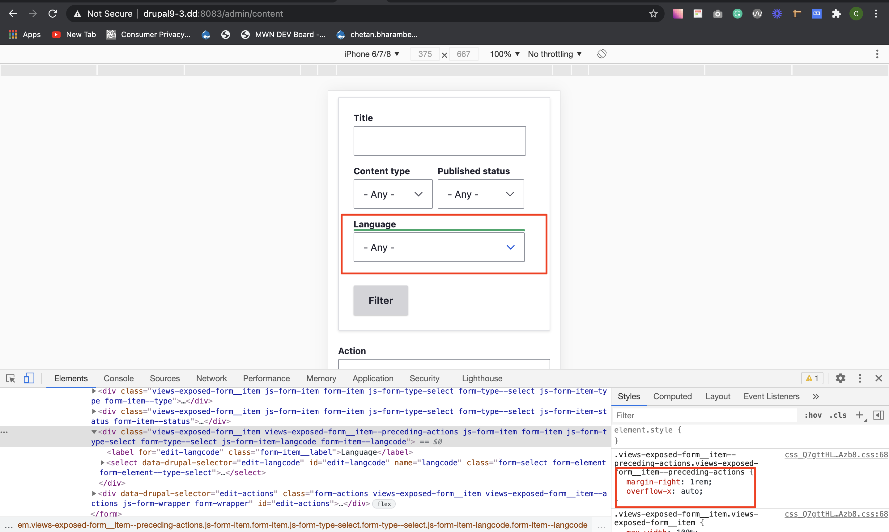This screenshot has height=532, width=889.
Task: Open the DevTools customize three-dot menu
Action: 860,378
